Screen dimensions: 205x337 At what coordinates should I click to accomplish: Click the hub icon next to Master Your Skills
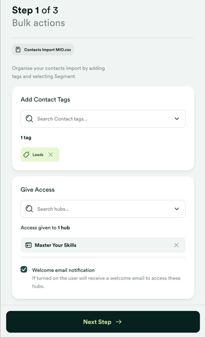pyautogui.click(x=29, y=245)
